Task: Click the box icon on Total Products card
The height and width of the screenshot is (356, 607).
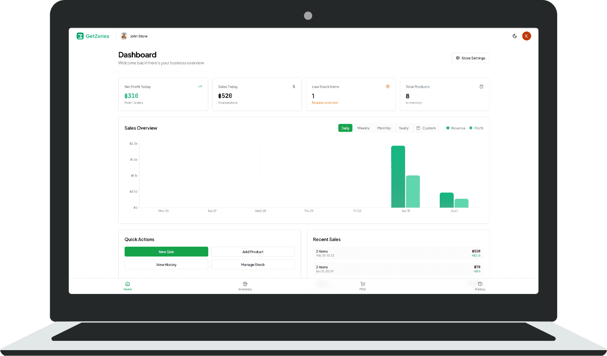Action: point(482,86)
